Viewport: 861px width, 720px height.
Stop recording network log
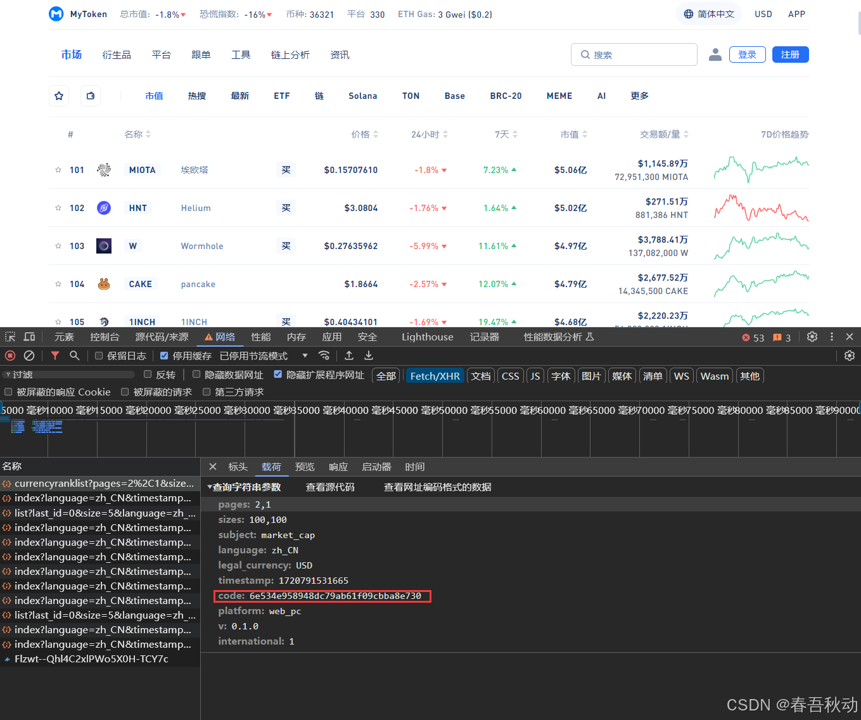coord(10,356)
